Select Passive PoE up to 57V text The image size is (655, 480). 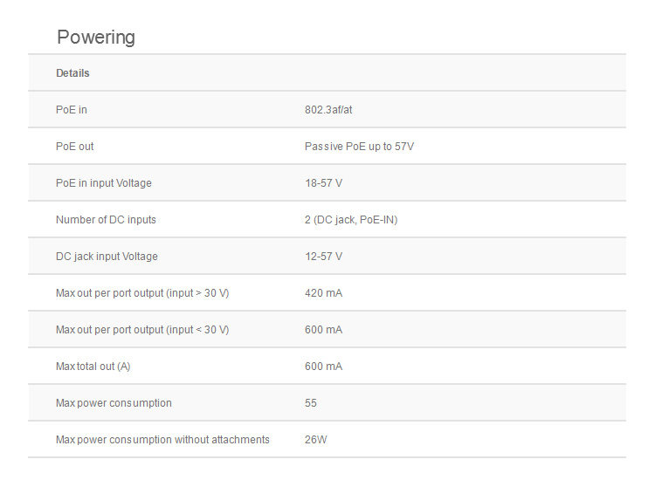359,147
